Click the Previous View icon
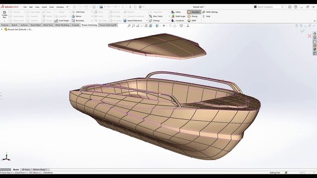The height and width of the screenshot is (178, 317). 138,26
